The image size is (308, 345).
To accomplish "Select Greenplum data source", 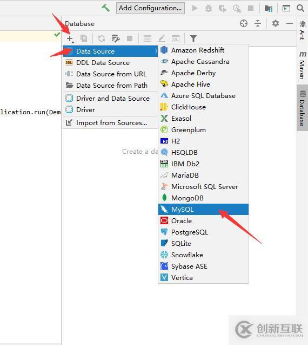I will click(x=203, y=130).
